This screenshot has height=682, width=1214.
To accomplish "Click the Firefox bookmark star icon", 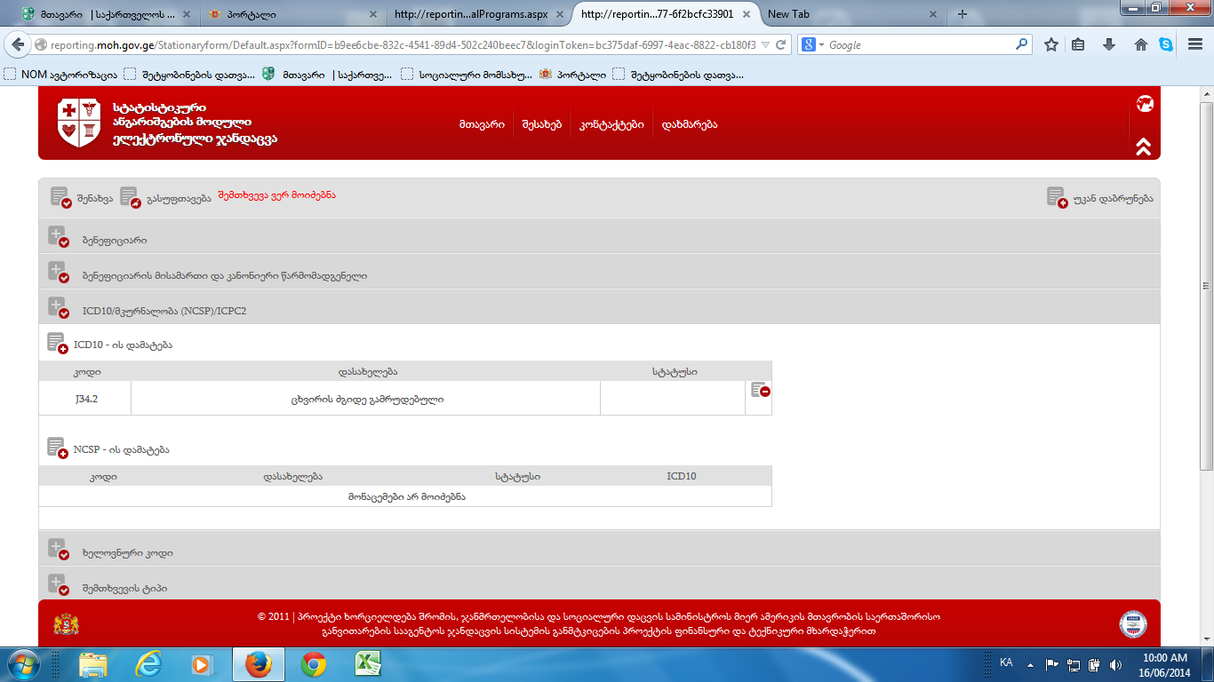I will coord(1051,45).
